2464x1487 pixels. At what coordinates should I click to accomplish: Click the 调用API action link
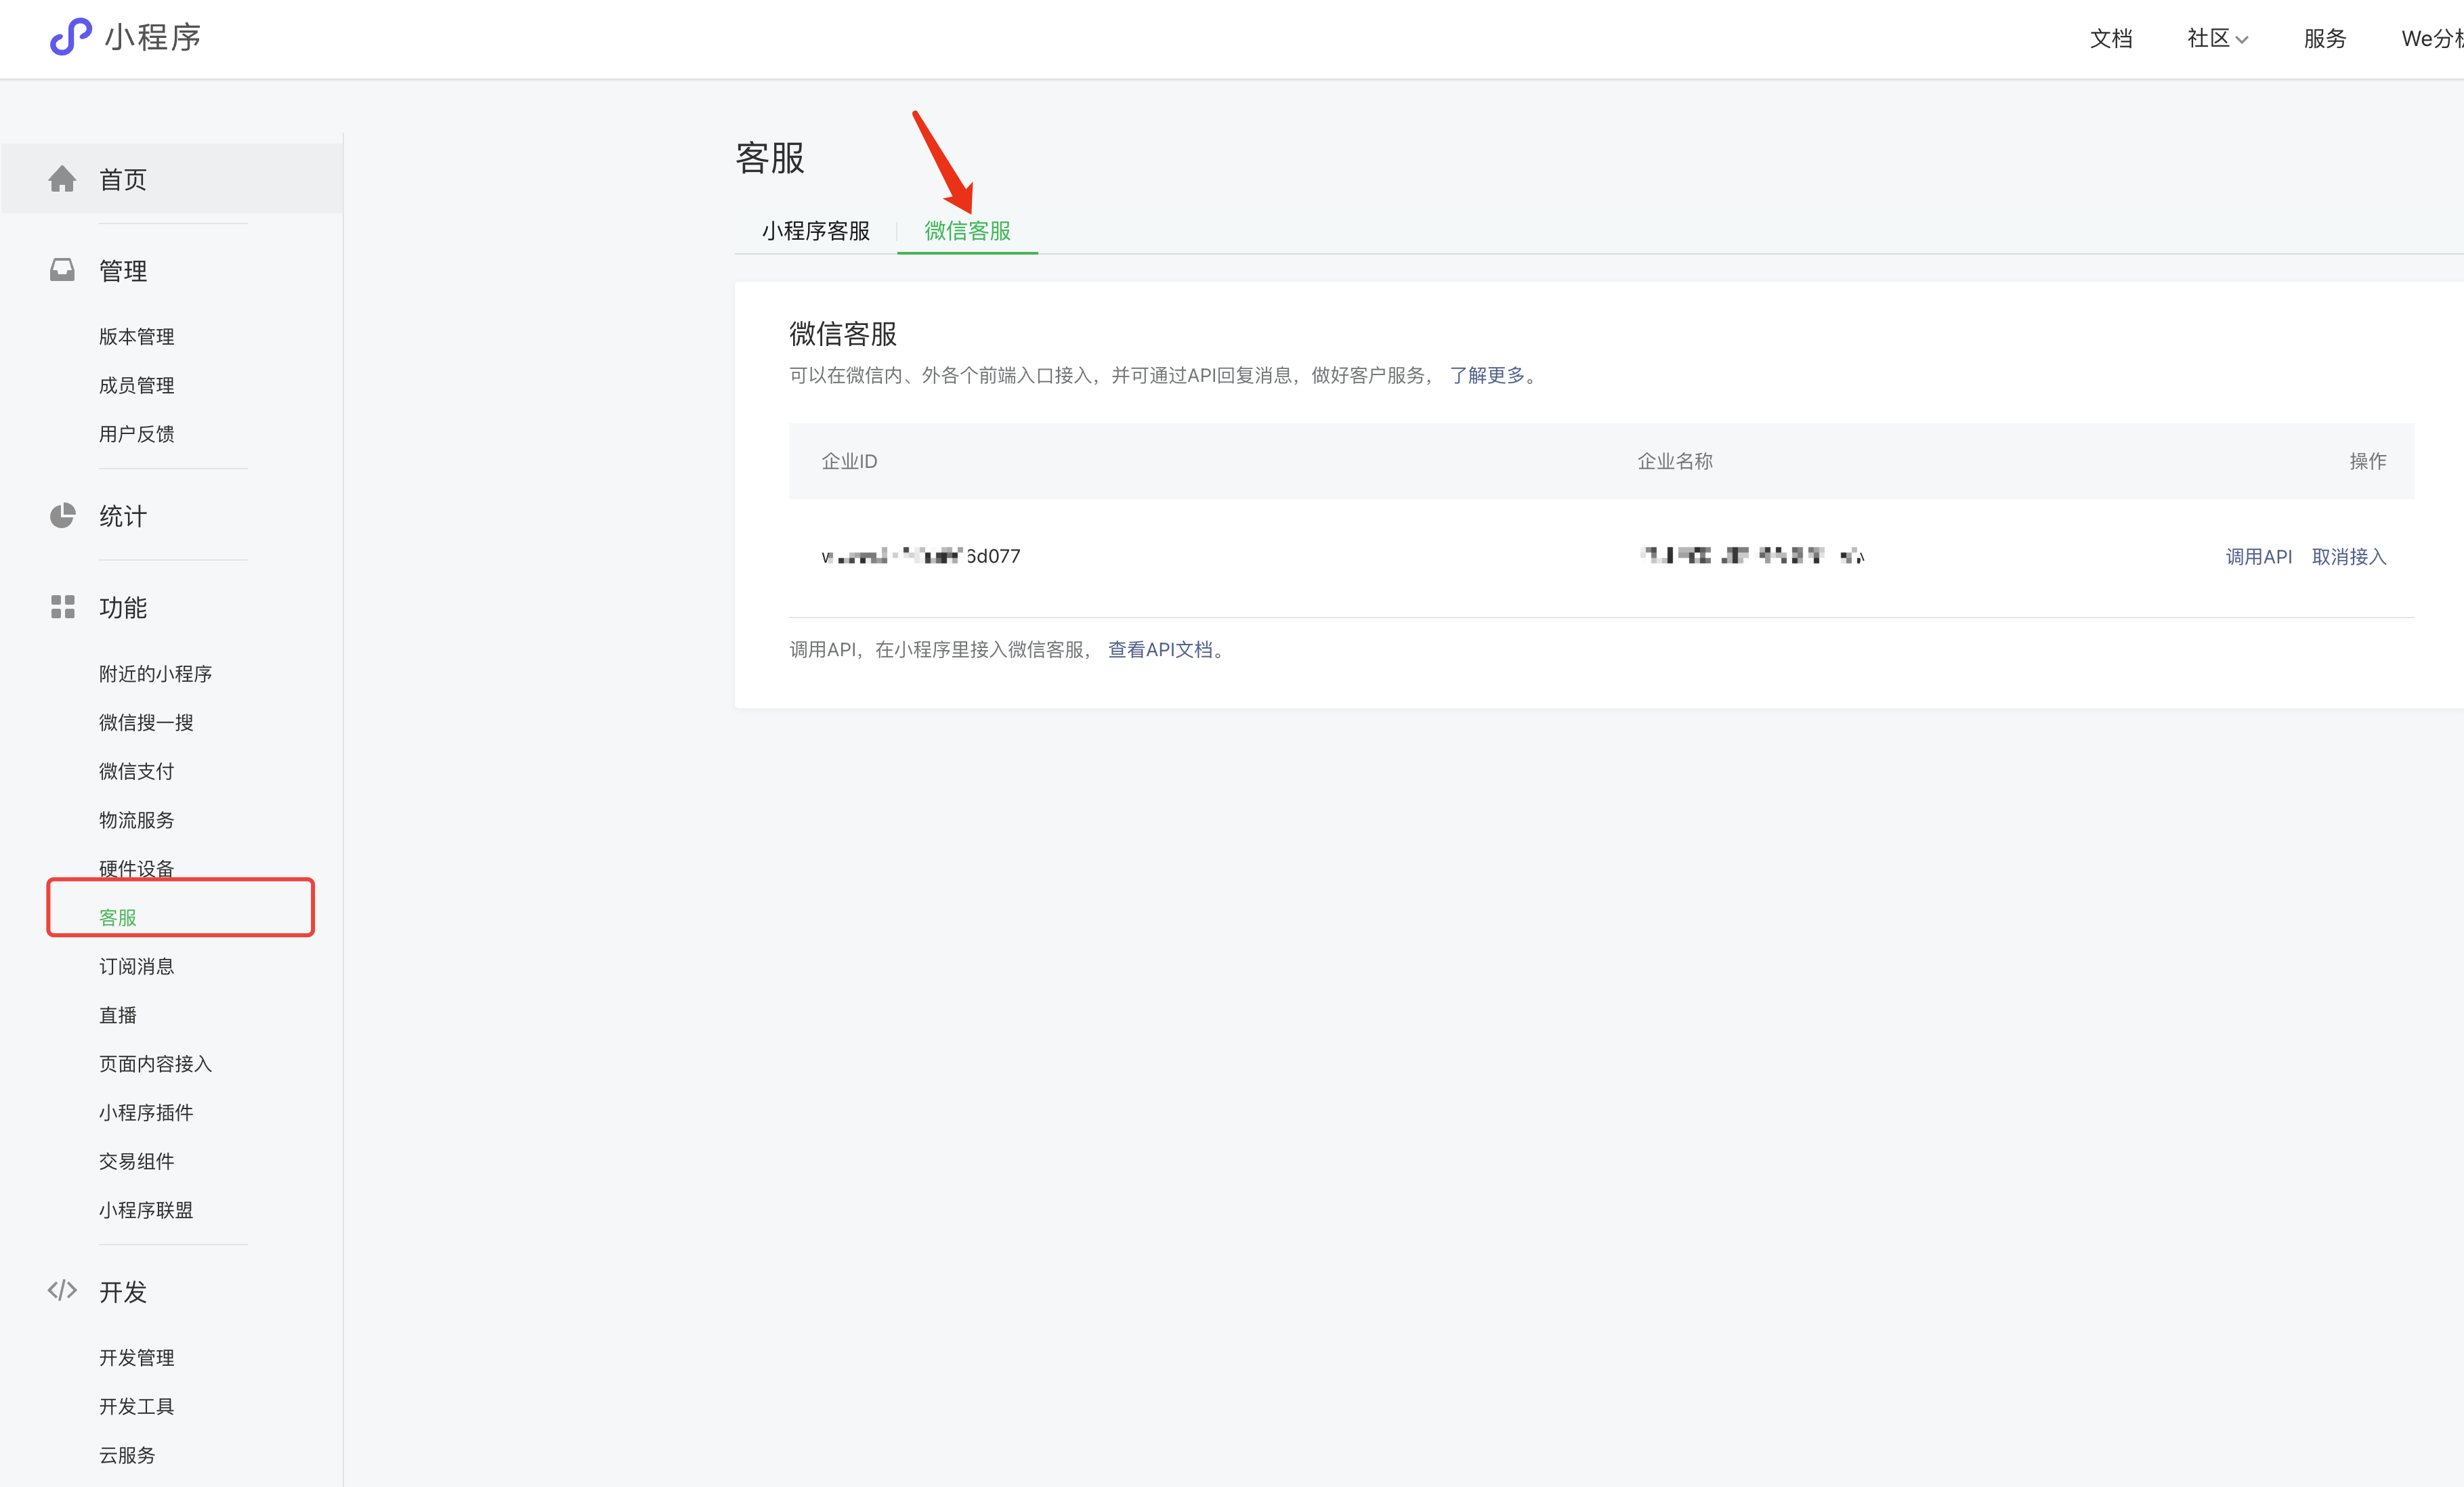tap(2258, 557)
